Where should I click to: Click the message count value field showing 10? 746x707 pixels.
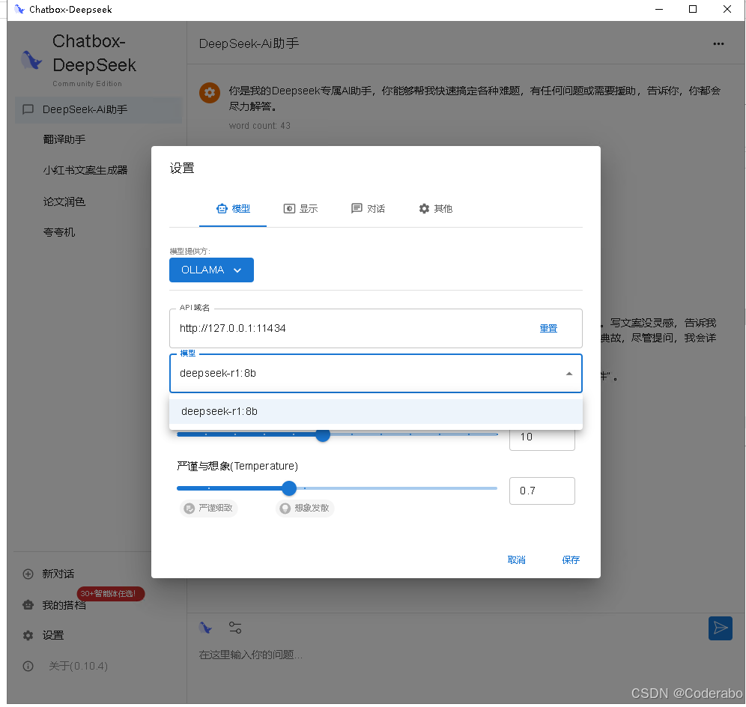[x=542, y=438]
